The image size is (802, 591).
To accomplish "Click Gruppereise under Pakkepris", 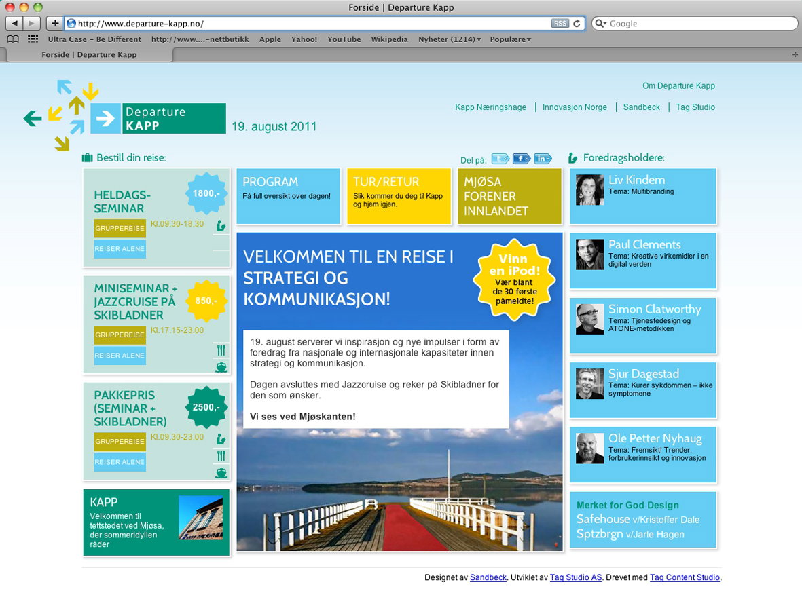I will pyautogui.click(x=120, y=441).
